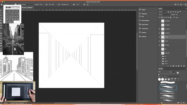Open the layer Fill dropdown
The image size is (187, 105).
click(180, 17)
